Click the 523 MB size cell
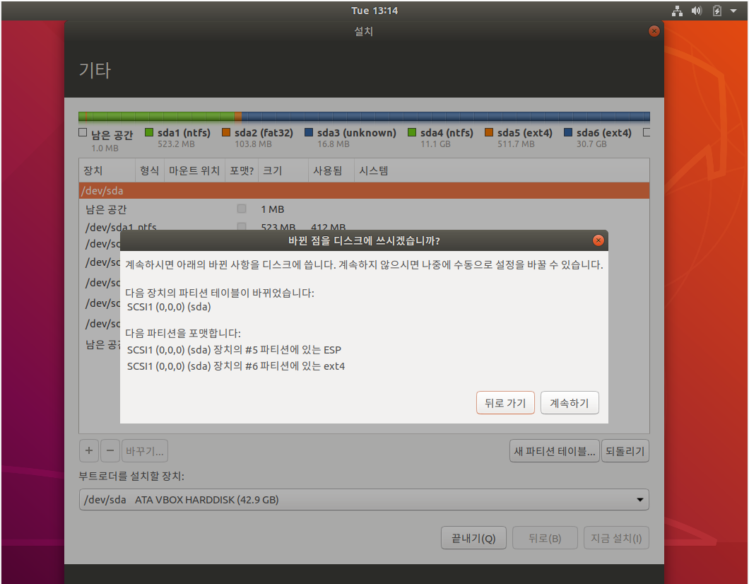Image resolution: width=749 pixels, height=584 pixels. [278, 226]
